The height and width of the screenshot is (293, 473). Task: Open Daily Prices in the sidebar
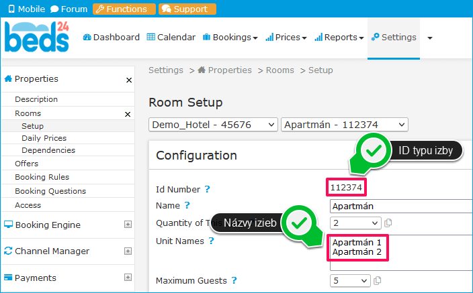[44, 138]
